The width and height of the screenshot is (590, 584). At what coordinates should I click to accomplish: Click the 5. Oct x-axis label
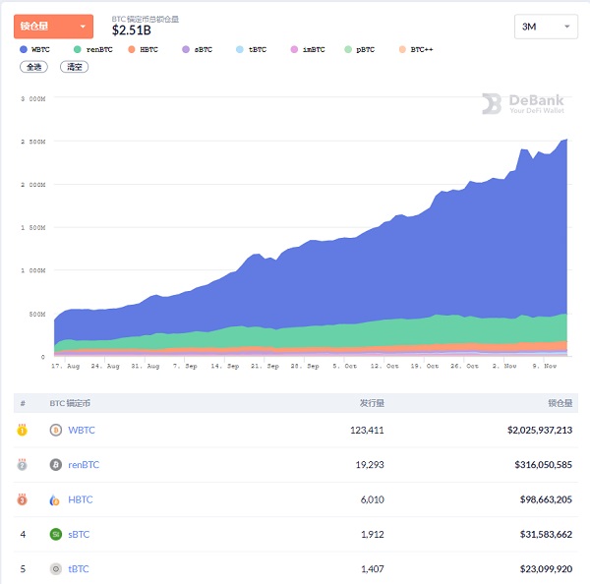tap(344, 366)
